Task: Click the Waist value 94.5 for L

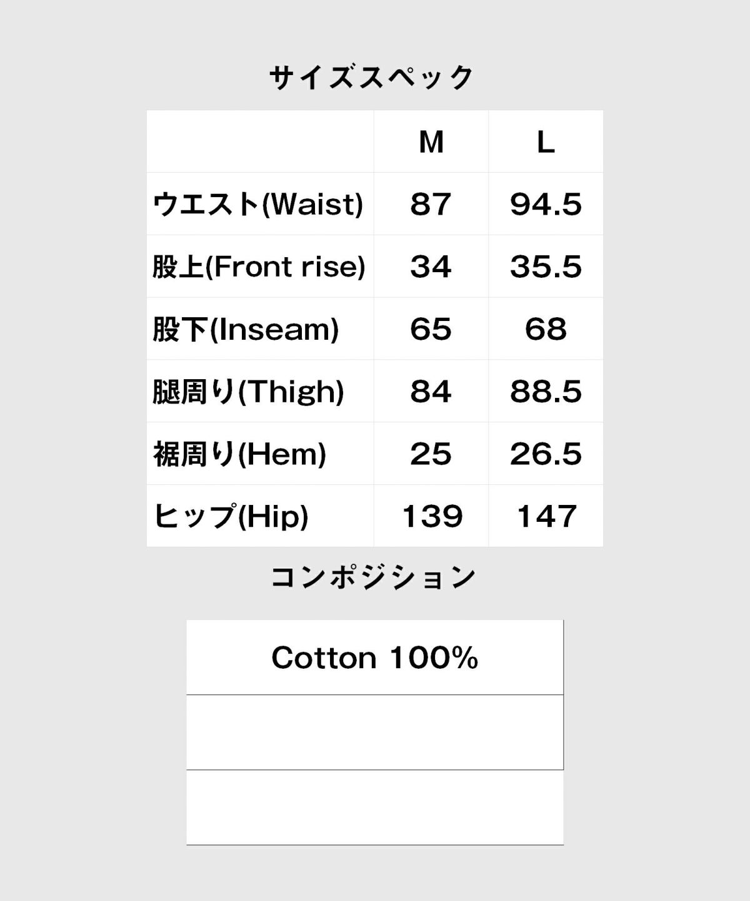Action: [x=546, y=204]
